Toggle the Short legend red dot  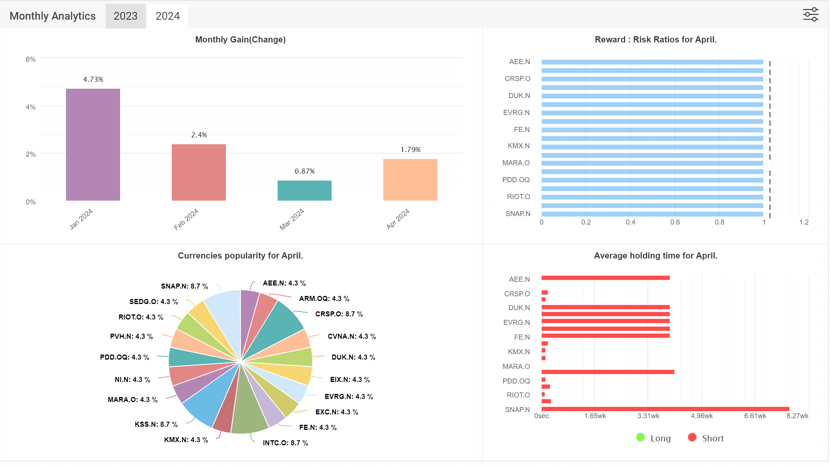point(692,437)
